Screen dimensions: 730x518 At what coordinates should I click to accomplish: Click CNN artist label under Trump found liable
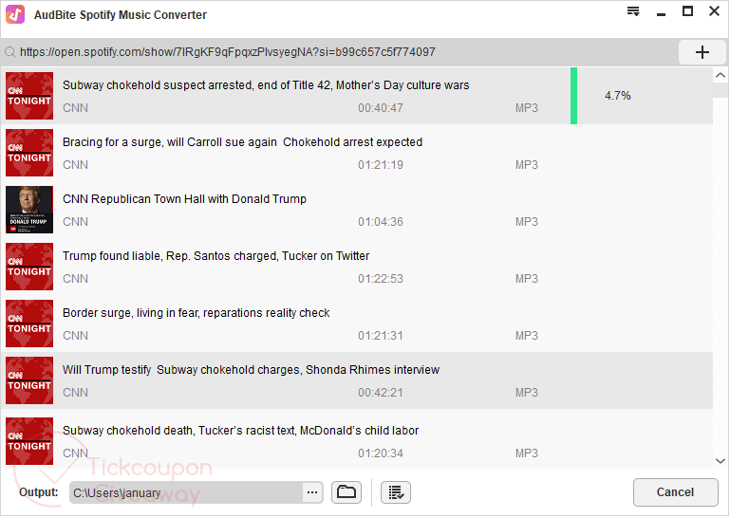75,279
